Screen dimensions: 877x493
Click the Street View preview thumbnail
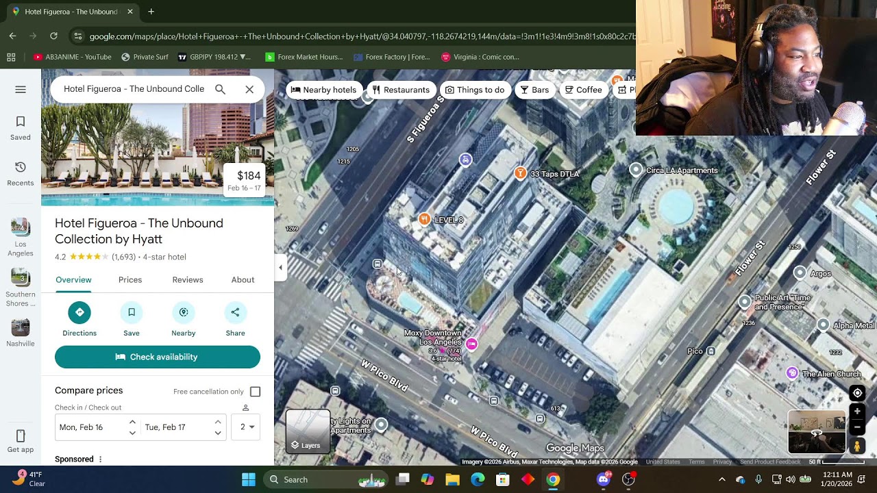tap(817, 432)
